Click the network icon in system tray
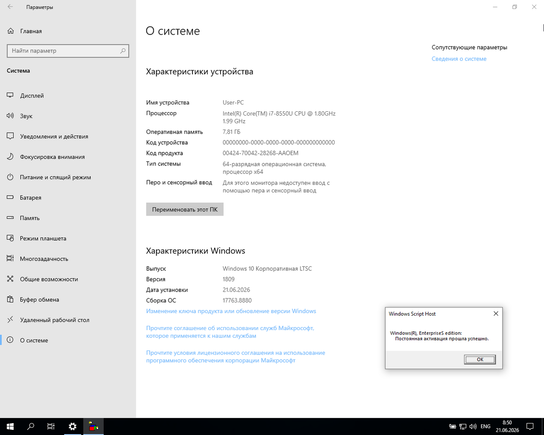The image size is (544, 435). (x=463, y=426)
